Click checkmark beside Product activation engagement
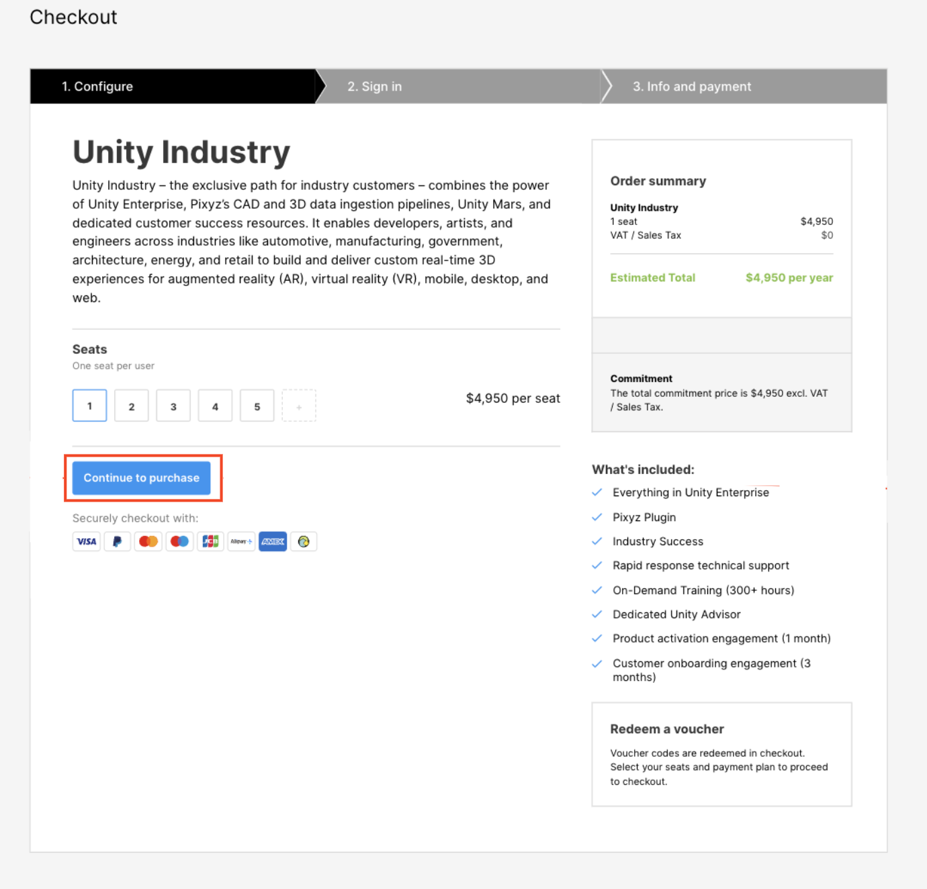 click(x=597, y=639)
